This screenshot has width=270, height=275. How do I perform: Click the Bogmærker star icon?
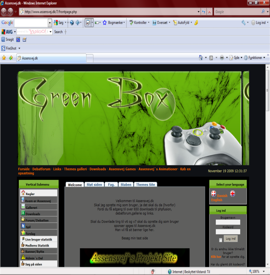(x=105, y=23)
